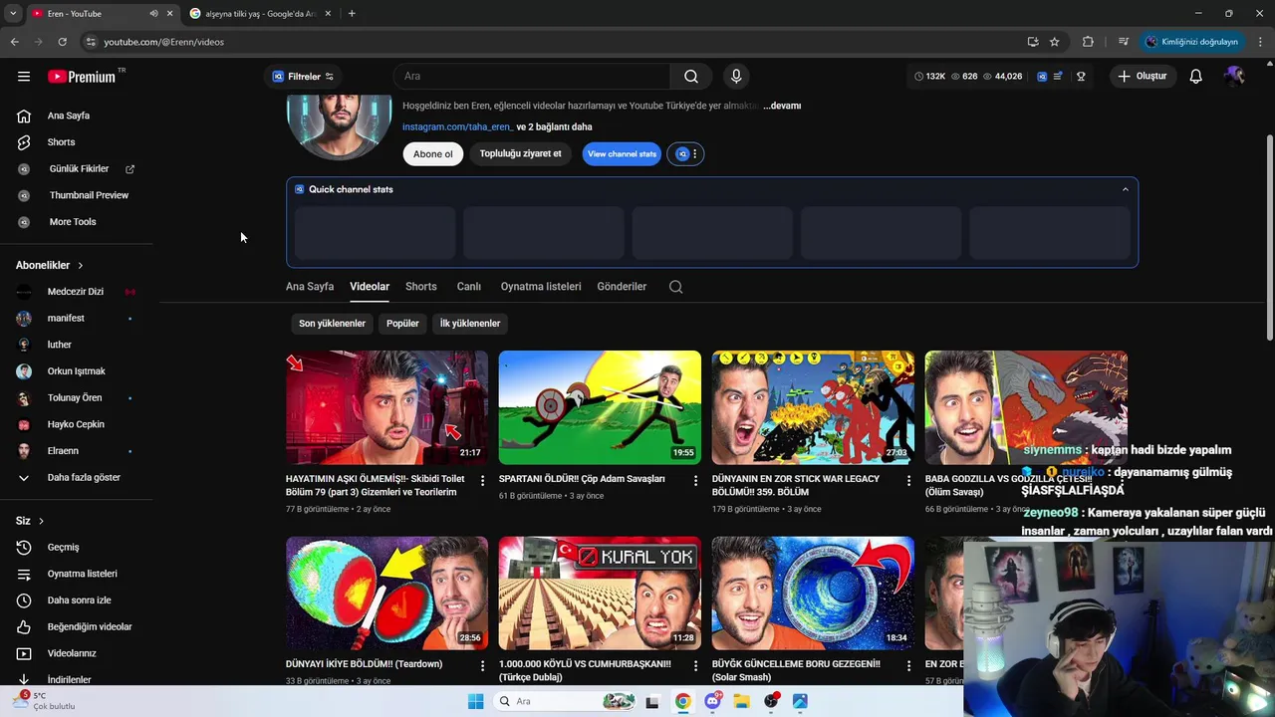Screen dimensions: 1275x717
Task: Open the instagram.com/taha_eren_ link
Action: point(457,127)
